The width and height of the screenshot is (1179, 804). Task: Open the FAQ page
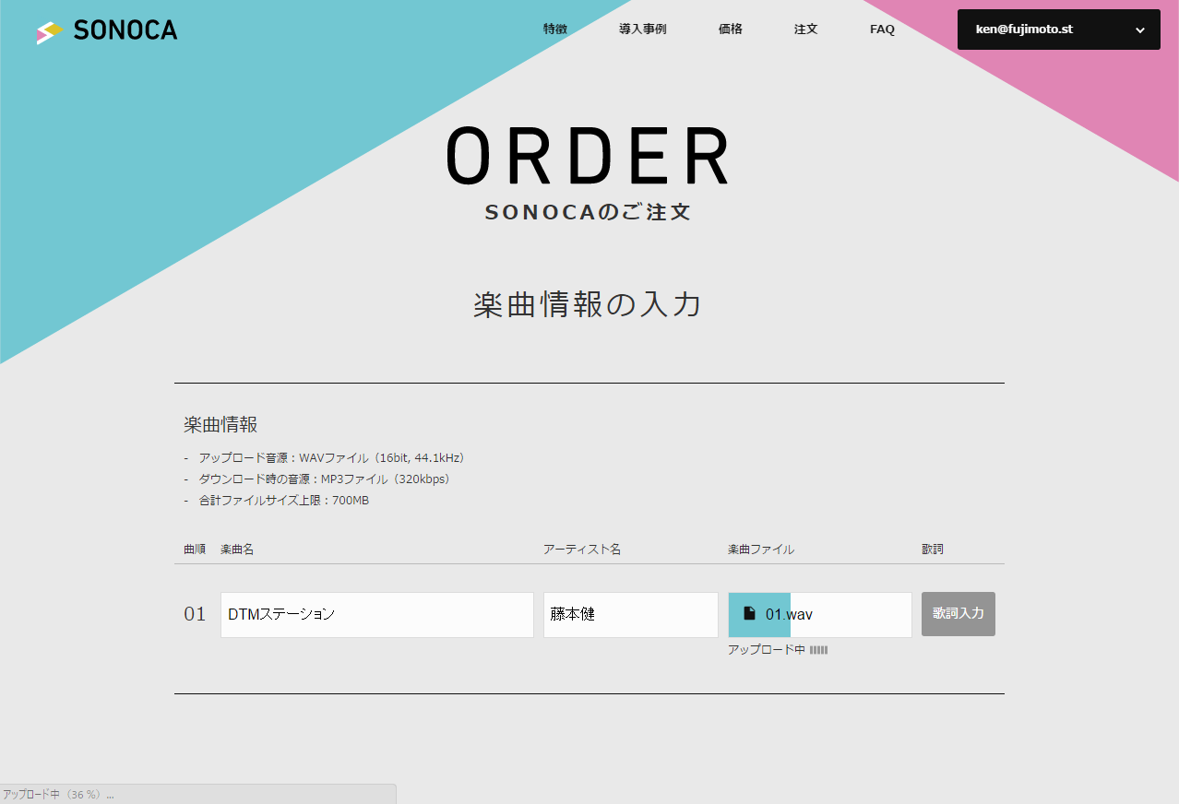pos(882,30)
